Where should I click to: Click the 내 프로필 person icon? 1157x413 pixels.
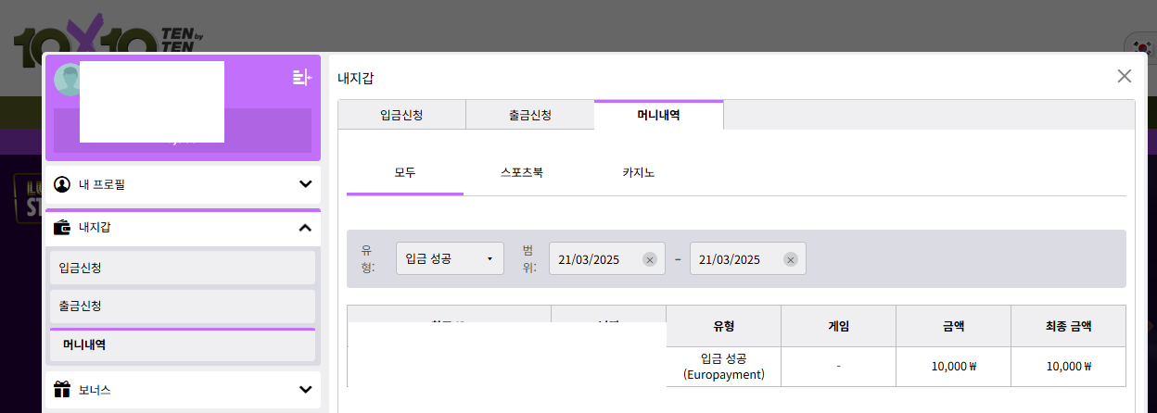[x=62, y=184]
